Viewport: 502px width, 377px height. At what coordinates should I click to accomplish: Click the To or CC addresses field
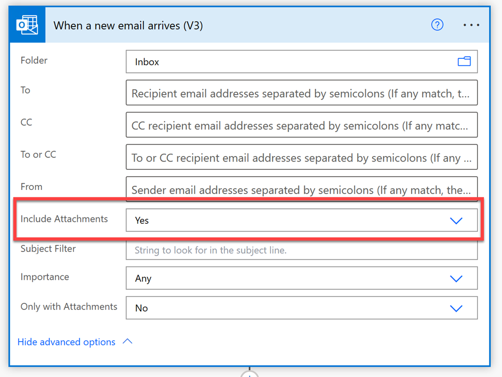pyautogui.click(x=301, y=158)
